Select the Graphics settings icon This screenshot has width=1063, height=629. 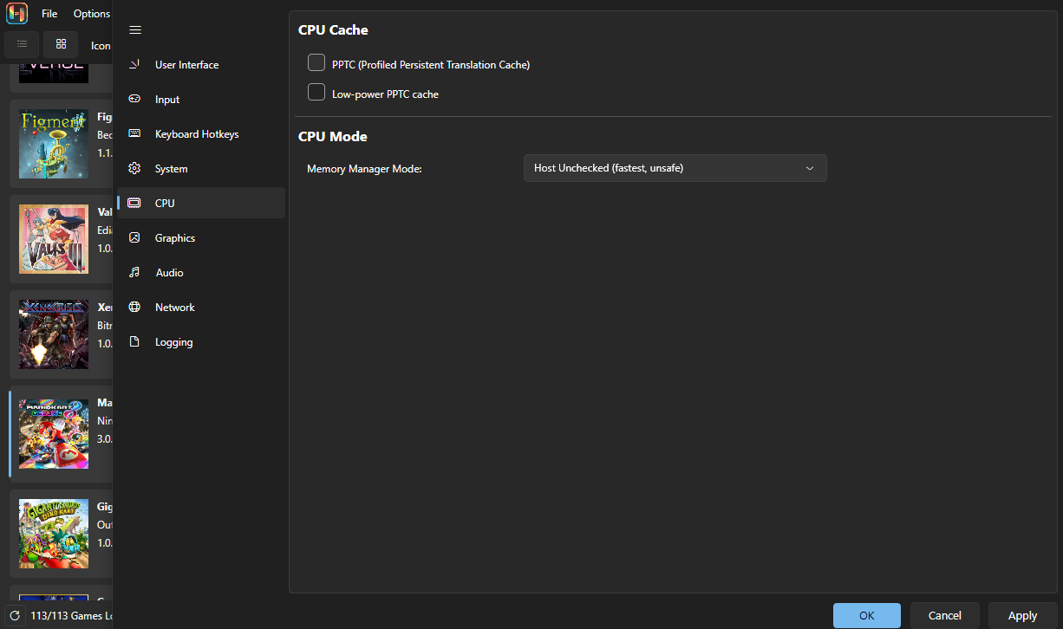click(134, 238)
